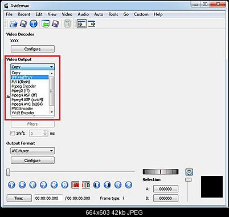Collapse the Video Output Copy dropdown arrow
This screenshot has height=217, width=229.
52,67
